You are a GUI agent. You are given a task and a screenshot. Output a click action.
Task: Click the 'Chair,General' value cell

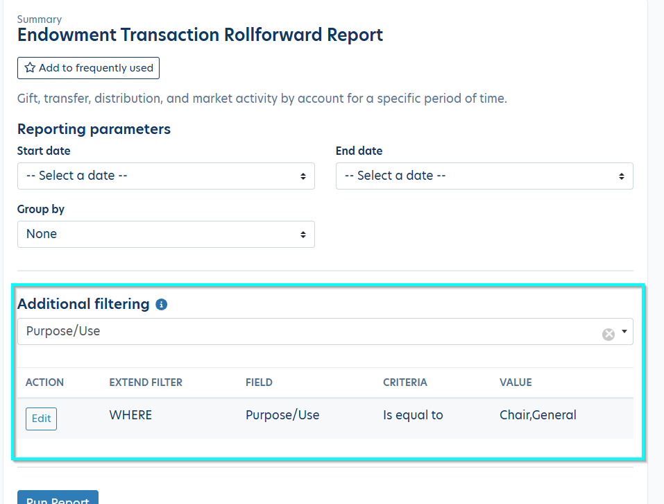538,415
